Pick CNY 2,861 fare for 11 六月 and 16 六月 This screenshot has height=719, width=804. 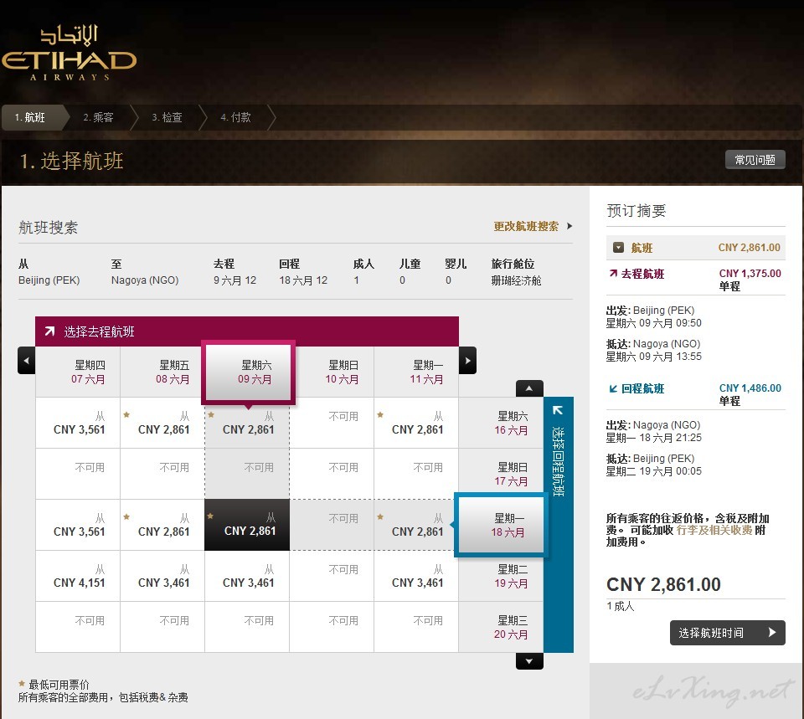tap(416, 423)
